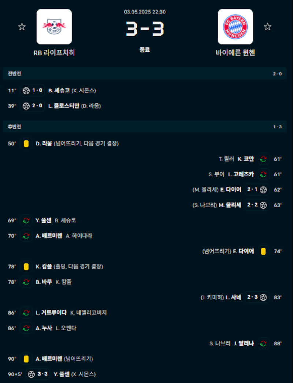Click the 바이에른 뮌헨 club crest
This screenshot has width=293, height=383.
pyautogui.click(x=235, y=27)
